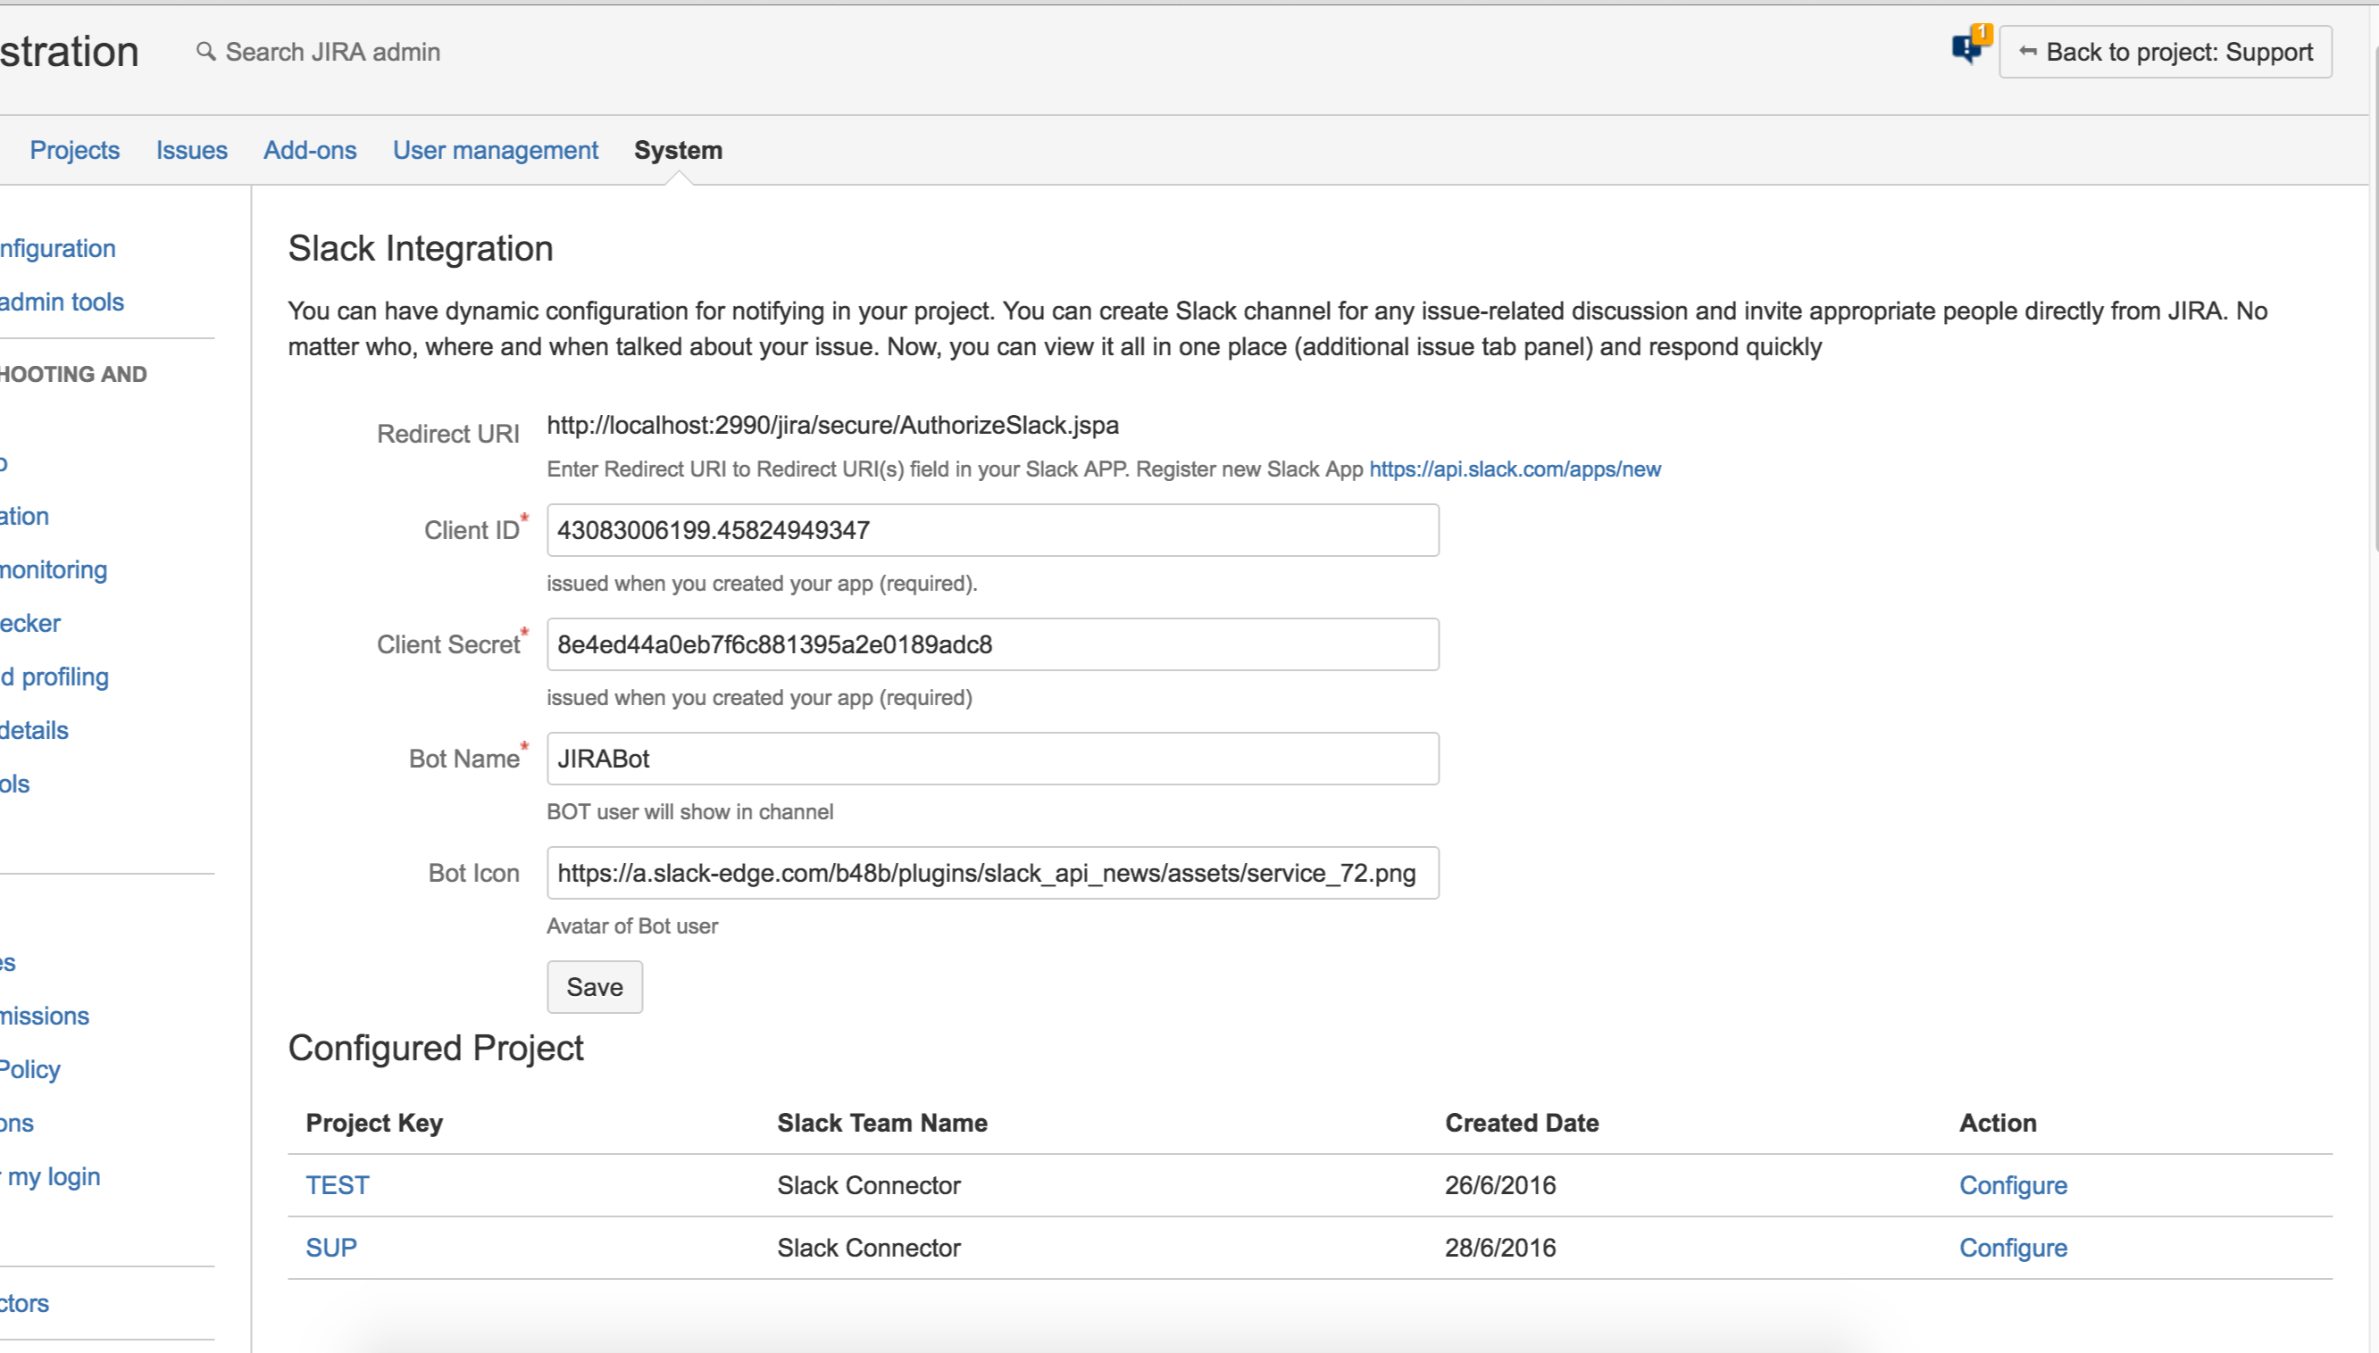
Task: Open the api.slack.com/apps/new link
Action: 1515,469
